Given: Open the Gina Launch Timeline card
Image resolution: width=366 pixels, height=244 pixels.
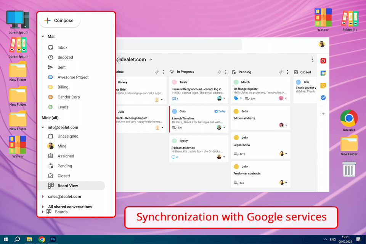Looking at the screenshot, I should click(199, 119).
